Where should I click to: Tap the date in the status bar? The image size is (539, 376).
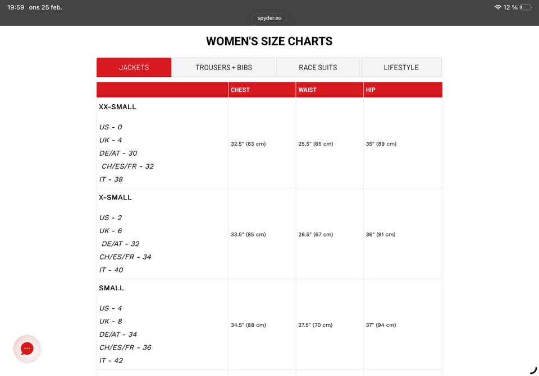point(45,7)
